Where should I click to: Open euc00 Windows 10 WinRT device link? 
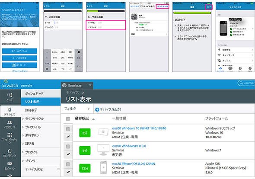[x=139, y=128]
